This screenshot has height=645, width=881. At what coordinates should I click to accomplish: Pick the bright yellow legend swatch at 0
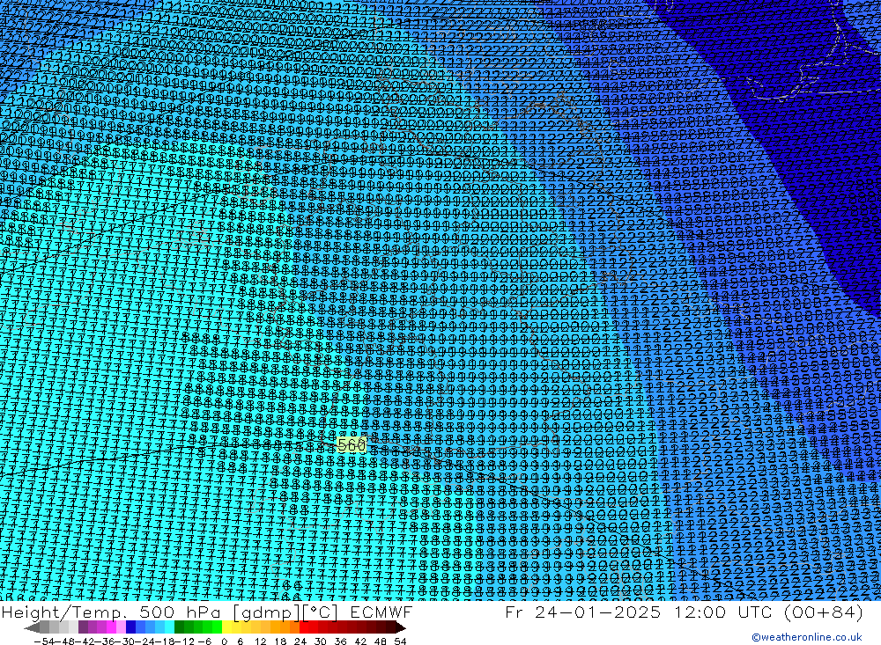click(x=227, y=627)
